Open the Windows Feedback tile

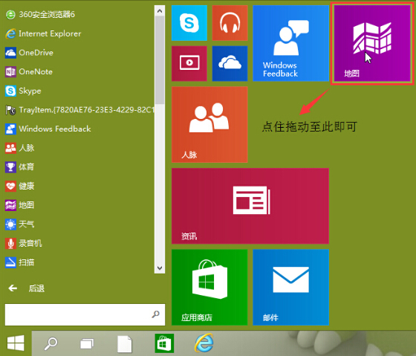coord(290,43)
